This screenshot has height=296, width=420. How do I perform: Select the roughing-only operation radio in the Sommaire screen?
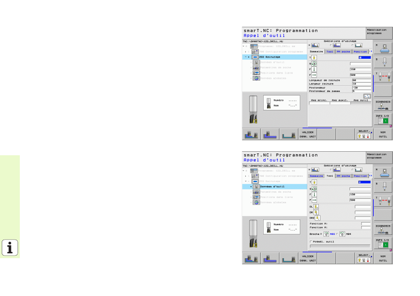point(331,45)
